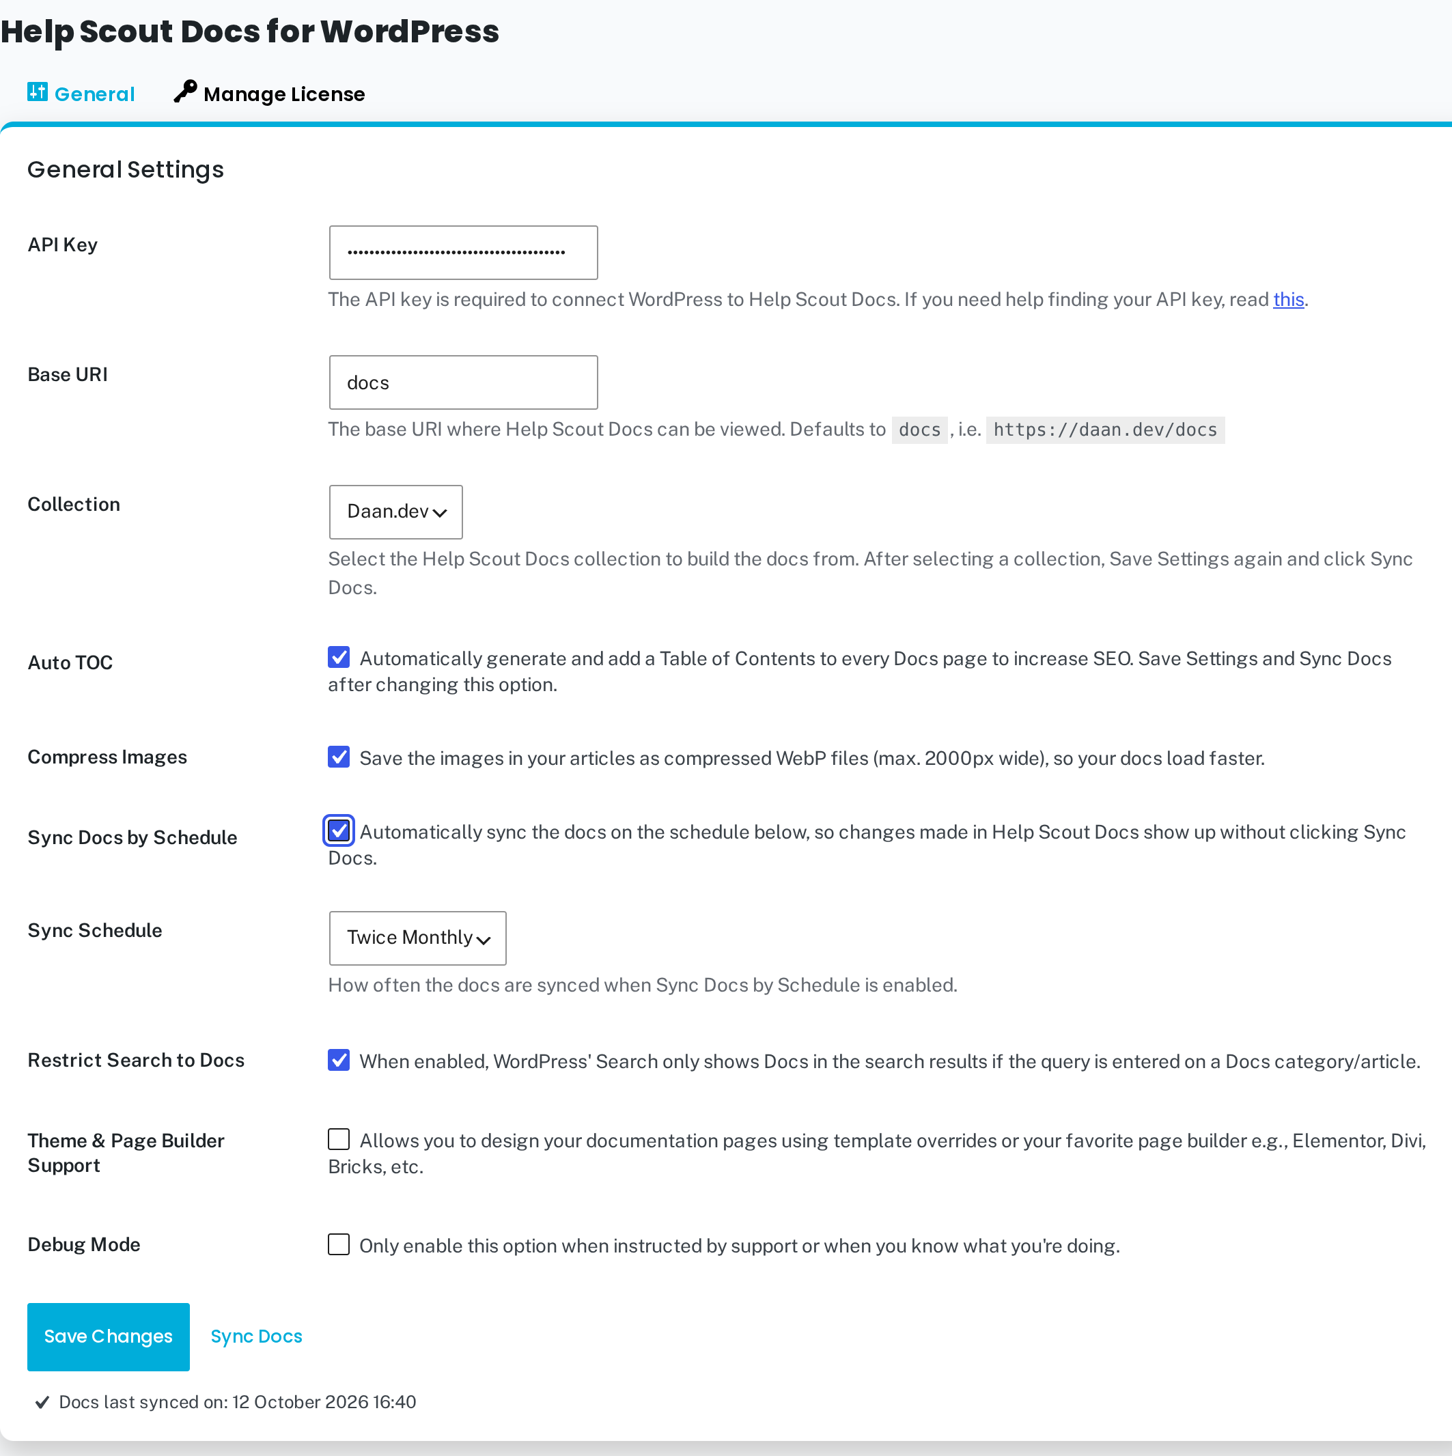Click the Debug Mode label
1452x1456 pixels.
point(83,1245)
